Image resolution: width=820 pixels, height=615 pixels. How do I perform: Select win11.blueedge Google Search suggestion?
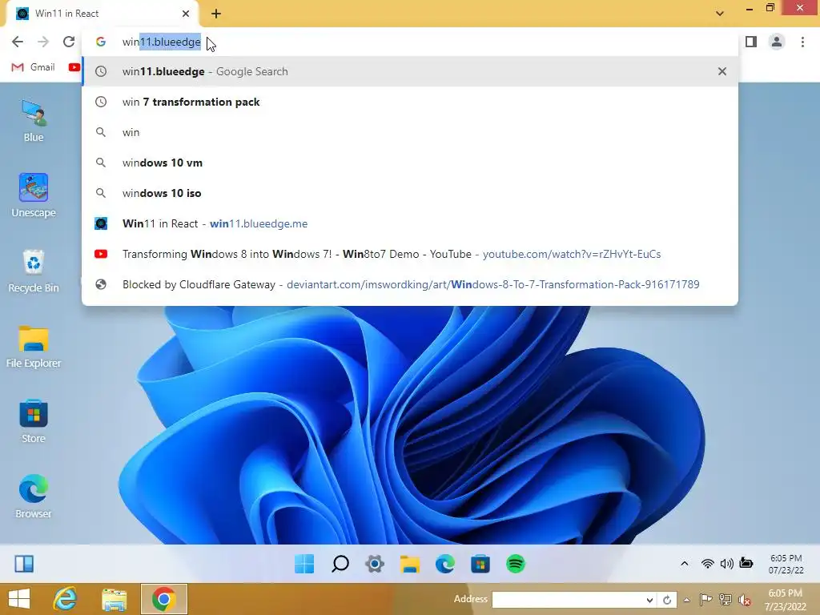click(410, 71)
